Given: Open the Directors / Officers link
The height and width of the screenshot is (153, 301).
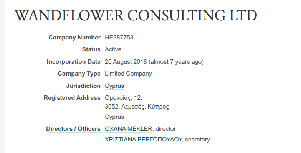Looking at the screenshot, I should (x=73, y=129).
